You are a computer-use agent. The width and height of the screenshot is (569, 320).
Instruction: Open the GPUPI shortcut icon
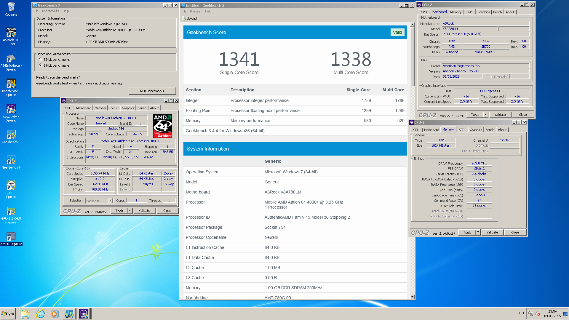[x=11, y=190]
